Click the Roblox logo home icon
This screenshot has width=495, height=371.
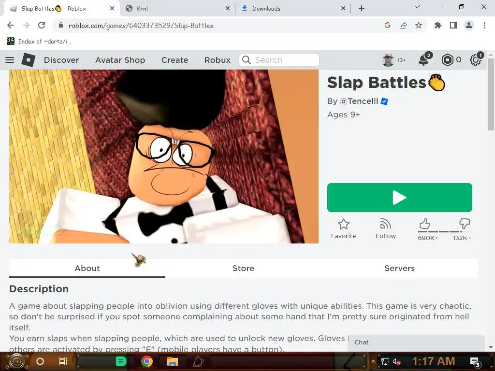click(28, 59)
